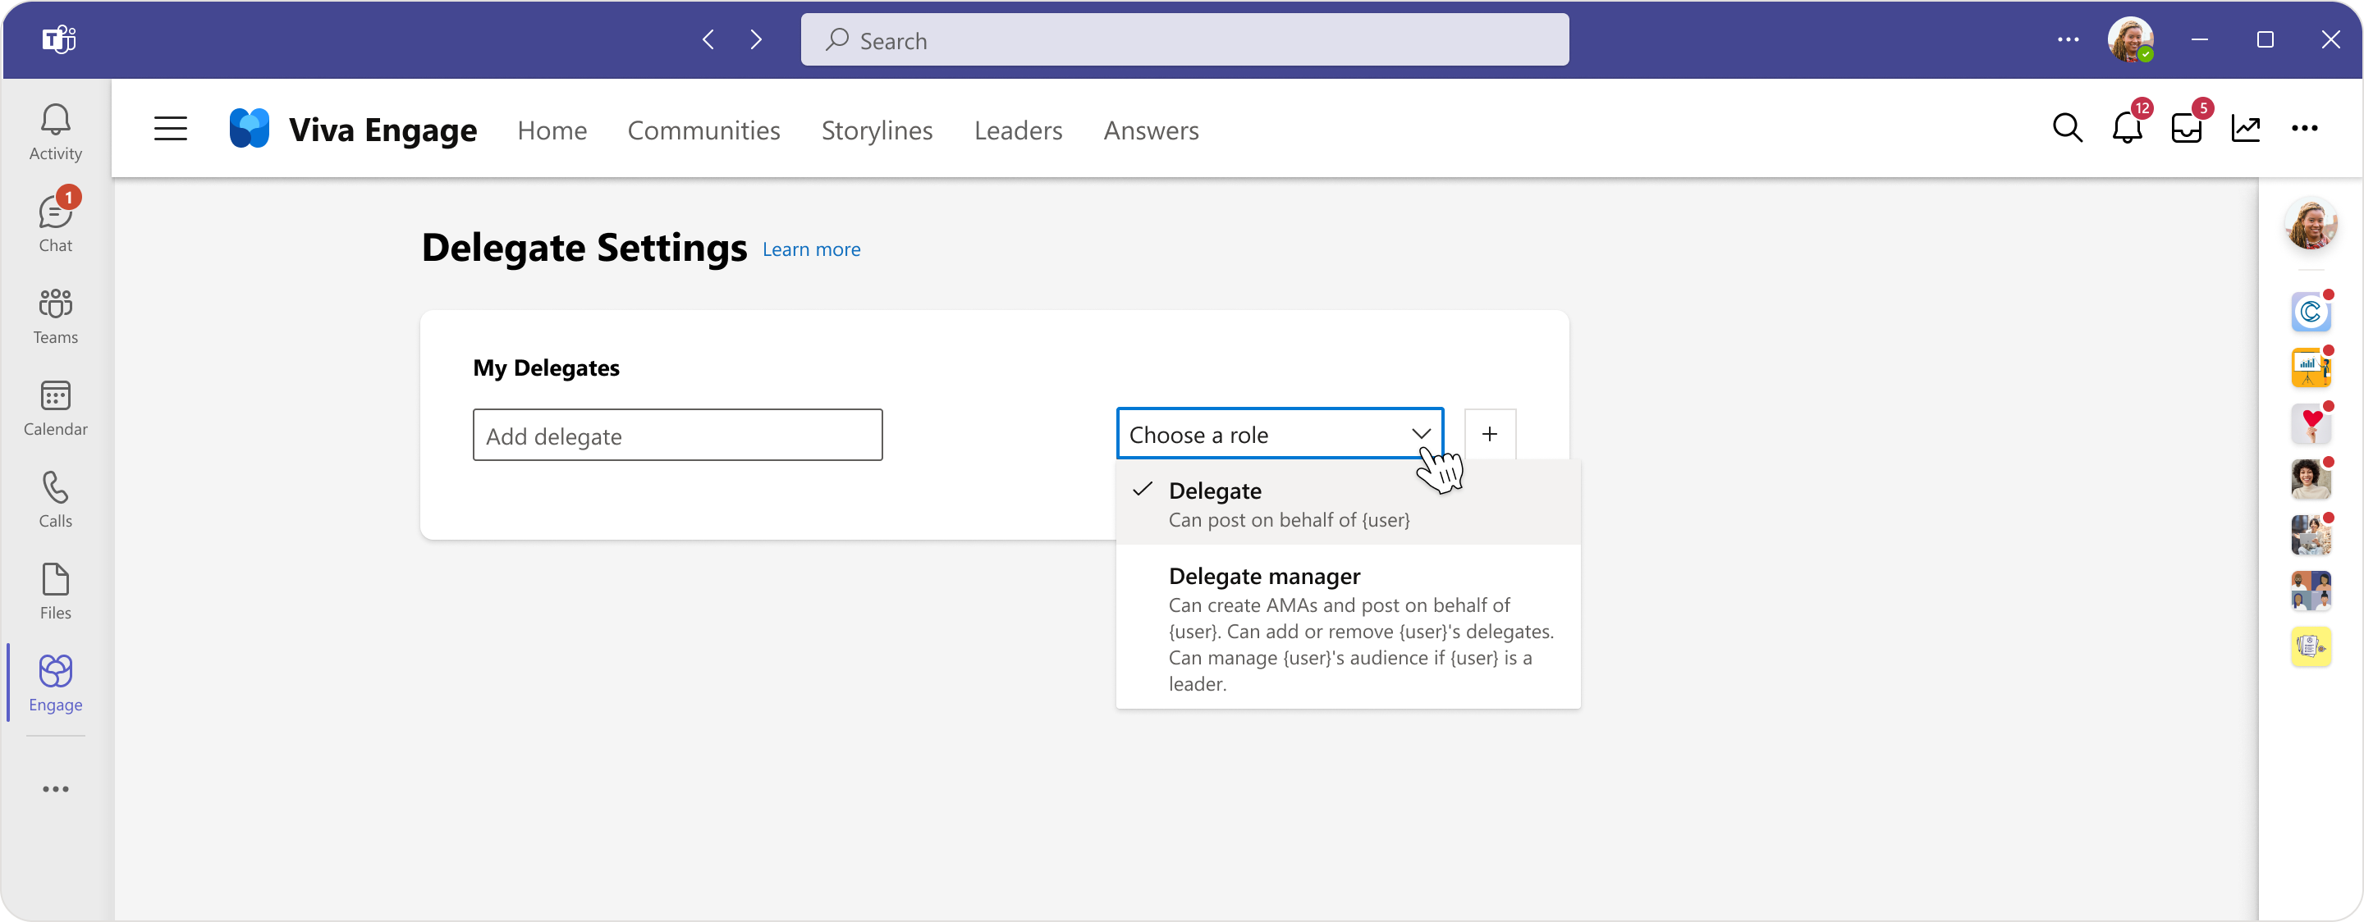Switch to Answers tab
The width and height of the screenshot is (2364, 922).
tap(1152, 128)
